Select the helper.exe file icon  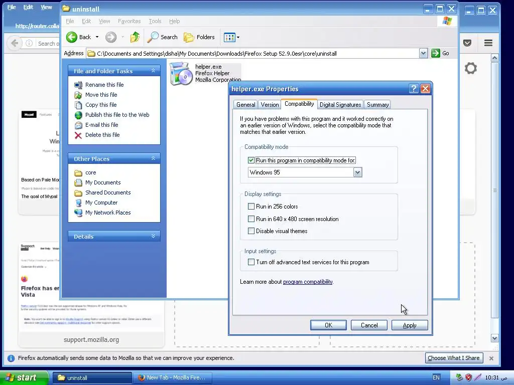(181, 74)
